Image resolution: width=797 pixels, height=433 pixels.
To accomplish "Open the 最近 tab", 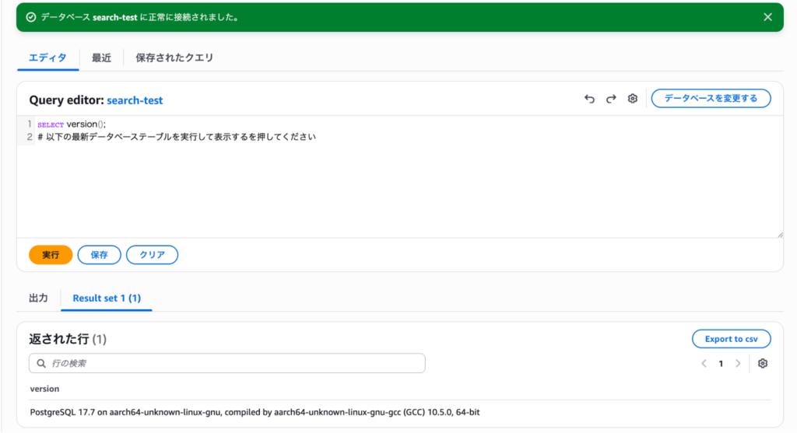I will point(101,58).
